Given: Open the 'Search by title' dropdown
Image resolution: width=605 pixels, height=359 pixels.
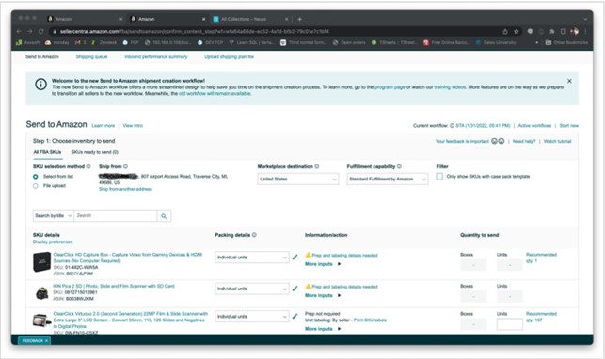Looking at the screenshot, I should [54, 216].
